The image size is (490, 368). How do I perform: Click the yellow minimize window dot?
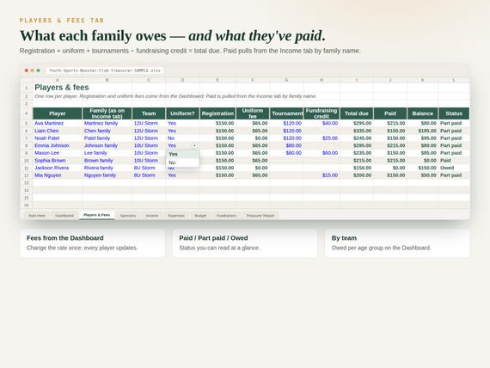32,71
